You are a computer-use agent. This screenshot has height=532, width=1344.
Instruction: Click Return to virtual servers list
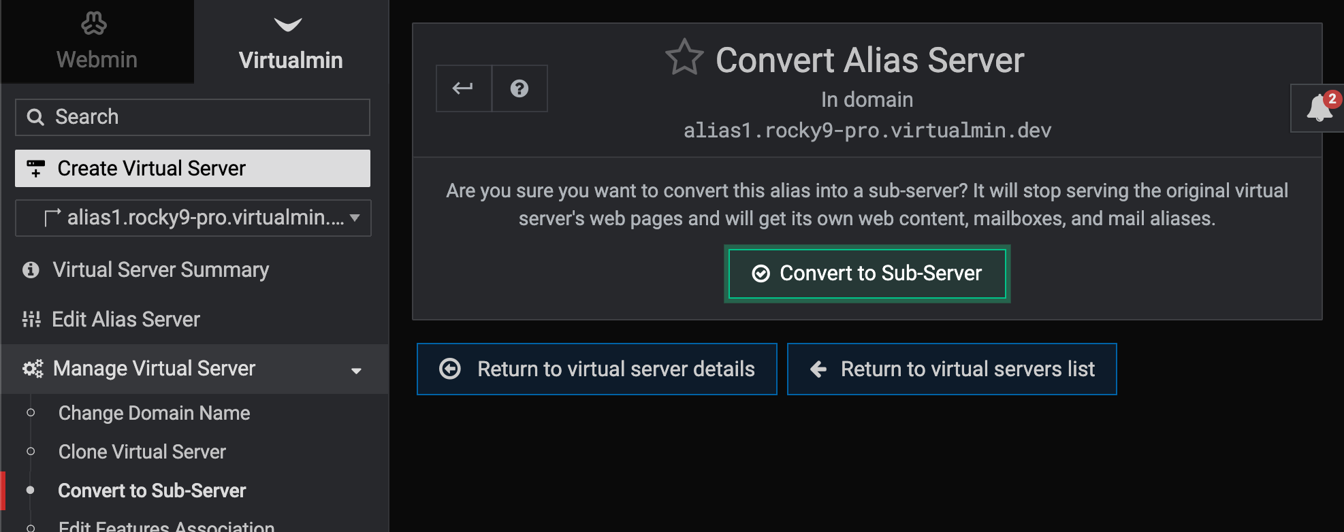pos(952,369)
